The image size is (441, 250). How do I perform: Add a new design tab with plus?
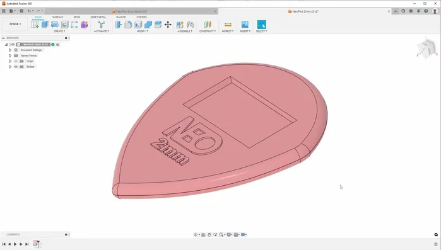coord(396,11)
